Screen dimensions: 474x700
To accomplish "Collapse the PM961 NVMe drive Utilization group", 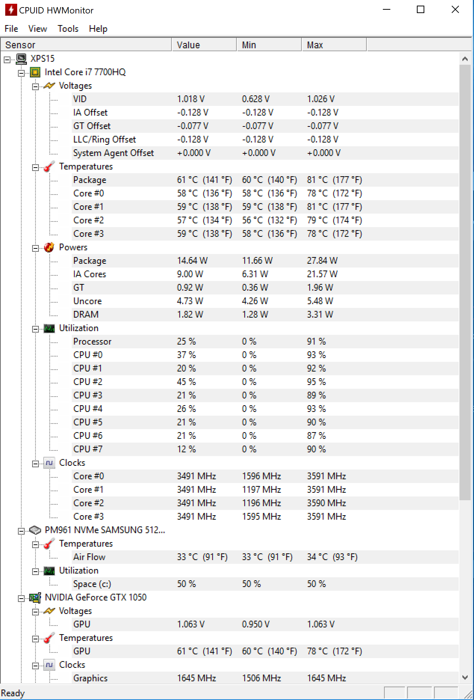I will 35,571.
